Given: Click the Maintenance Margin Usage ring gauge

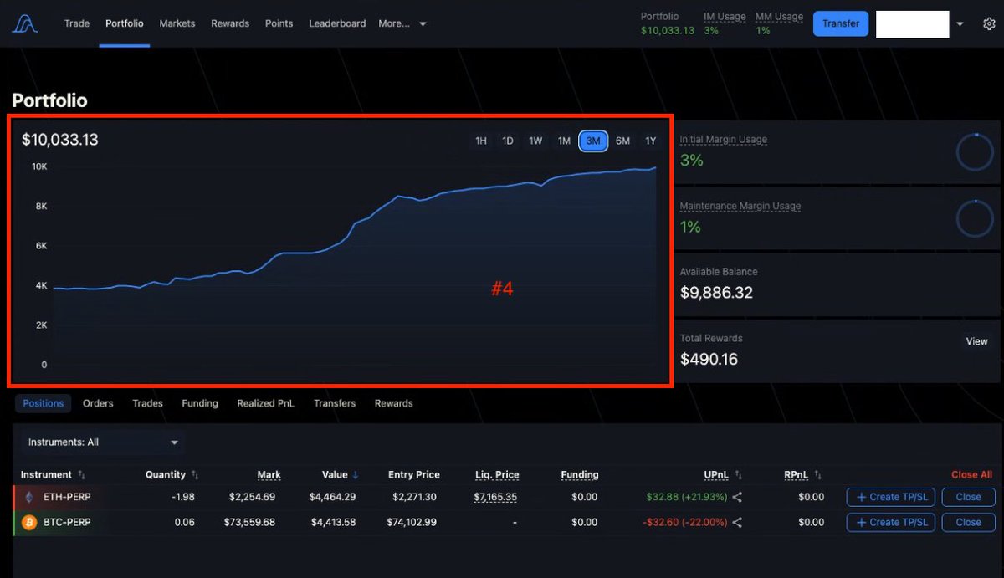Looking at the screenshot, I should pyautogui.click(x=974, y=218).
